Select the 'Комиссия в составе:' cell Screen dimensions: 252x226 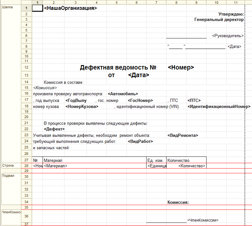(64, 82)
